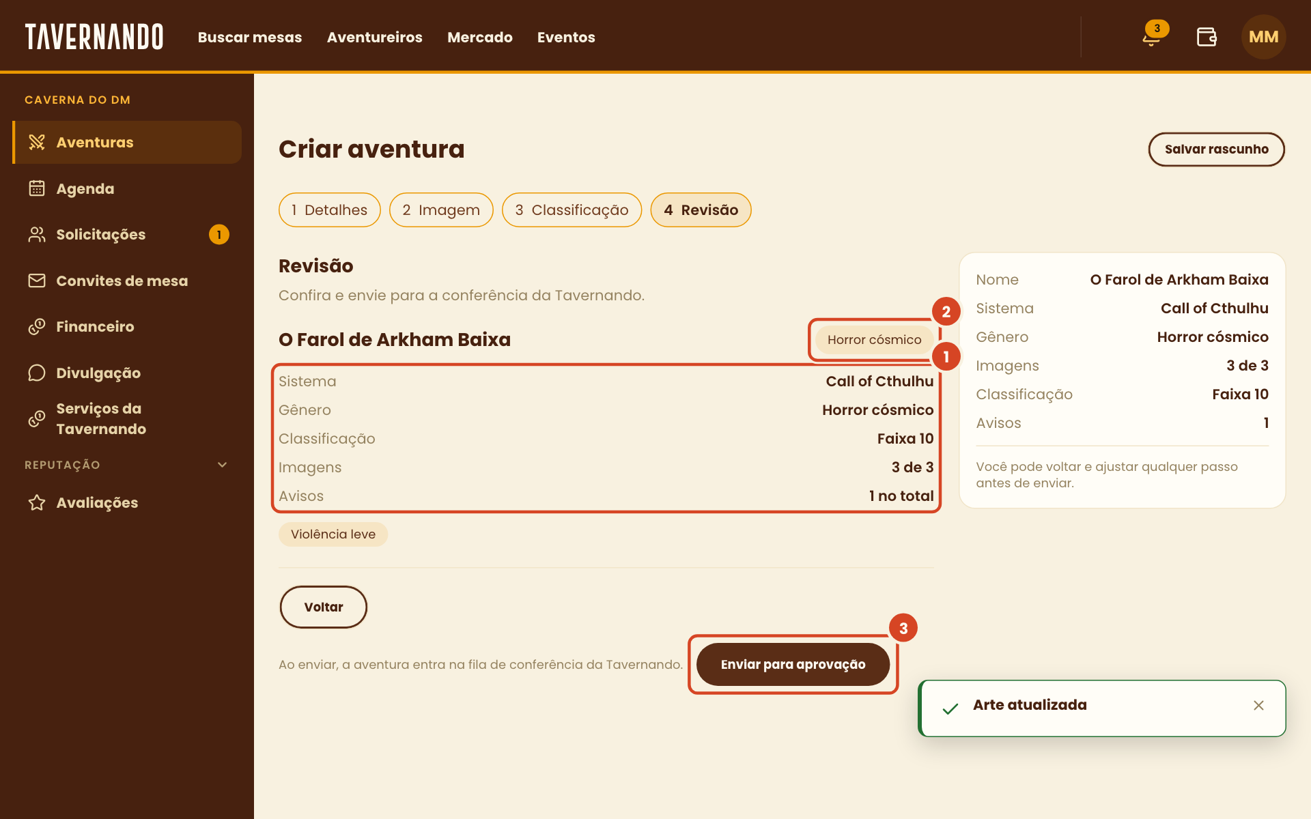
Task: Open Buscar mesas in top navigation
Action: 250,37
